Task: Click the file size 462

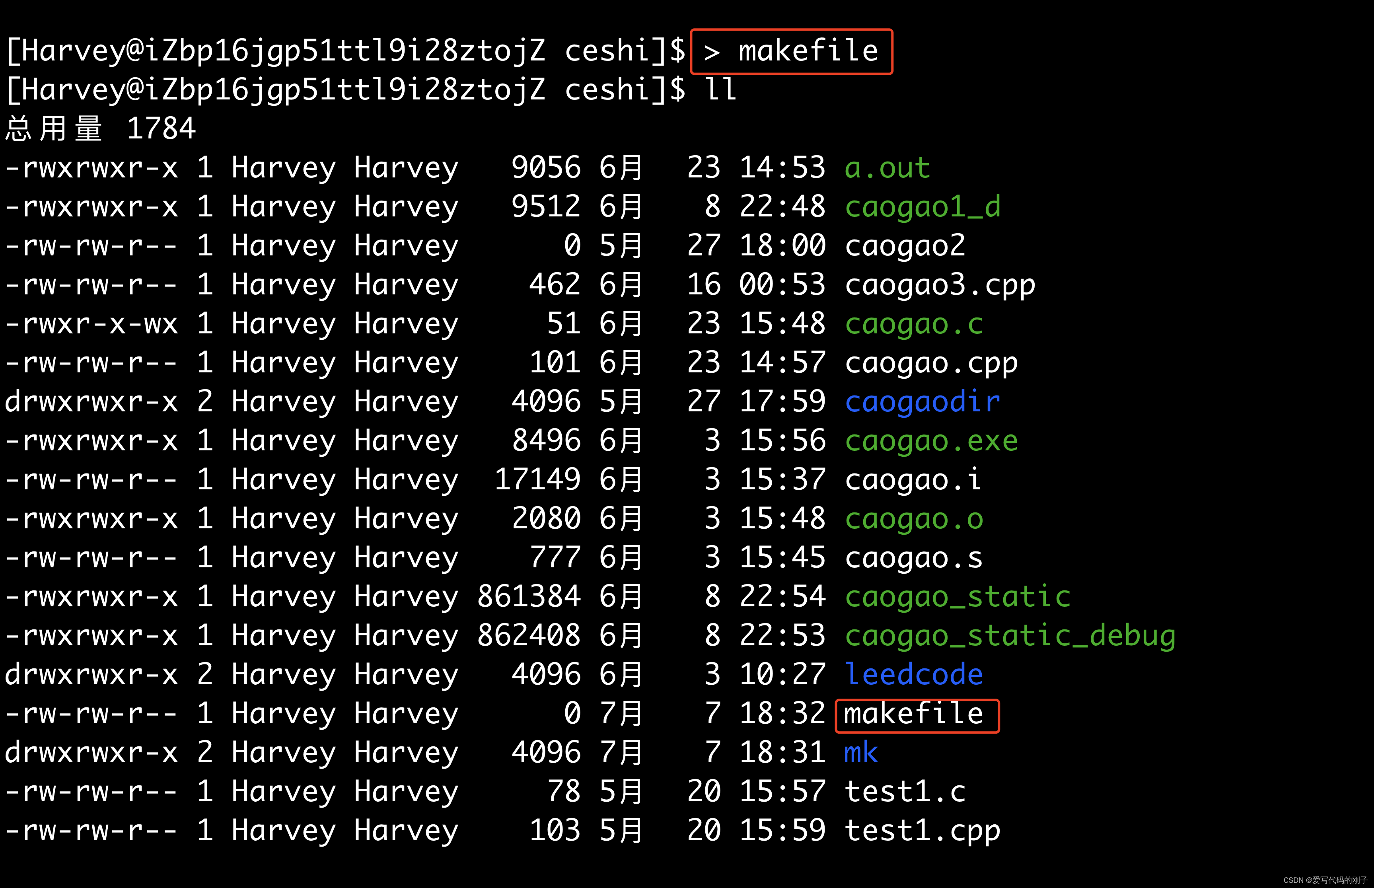Action: pos(555,285)
